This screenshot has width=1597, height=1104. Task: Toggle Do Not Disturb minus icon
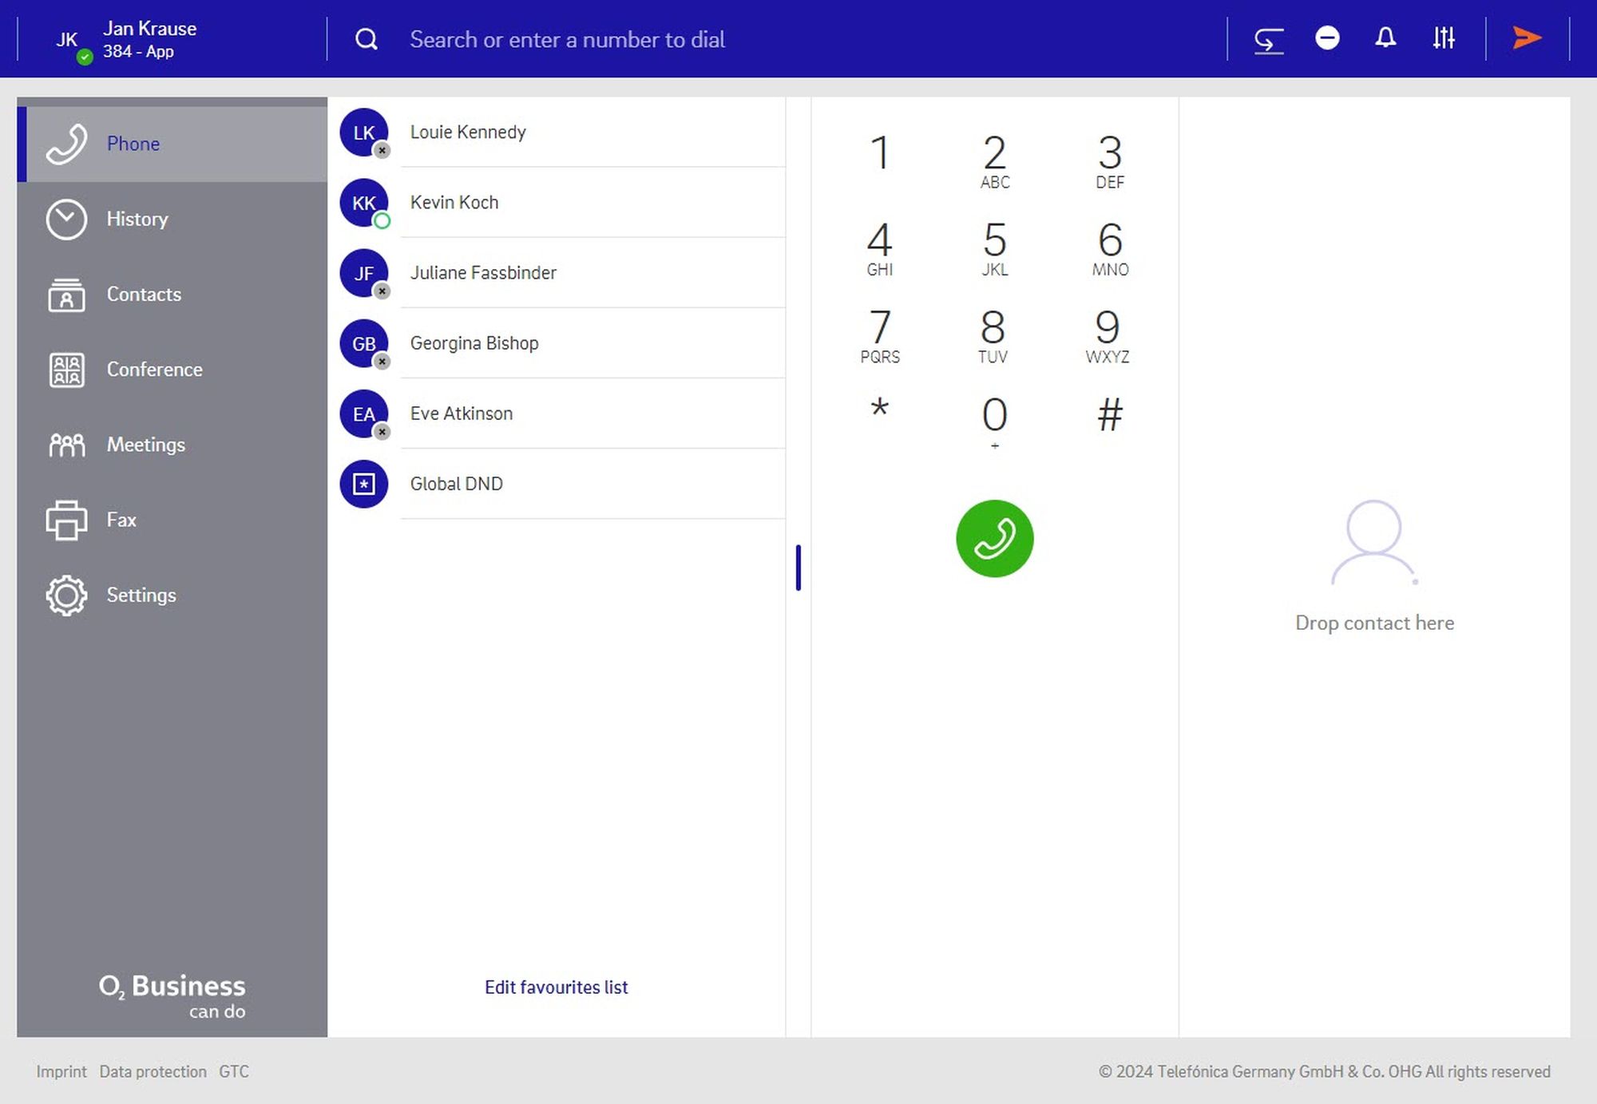(x=1327, y=38)
